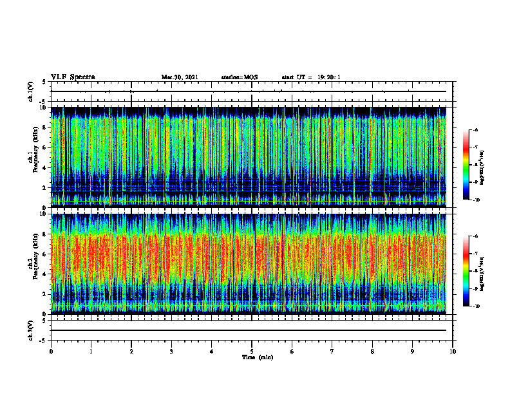
Task: Click time axis tick label '9'
Action: point(412,352)
